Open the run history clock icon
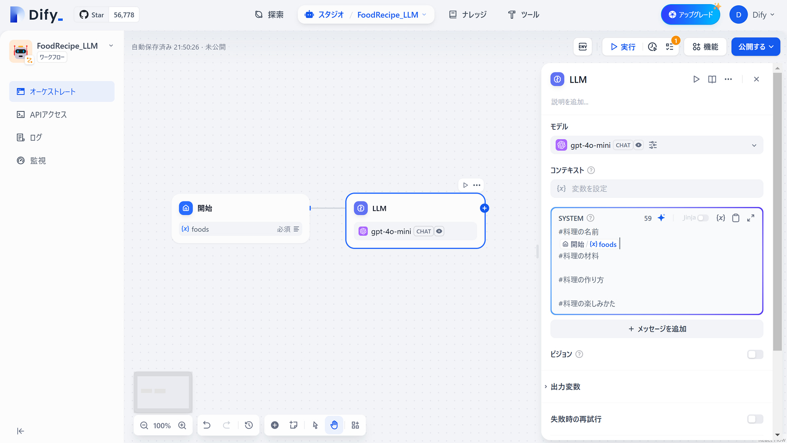The image size is (787, 443). tap(652, 47)
